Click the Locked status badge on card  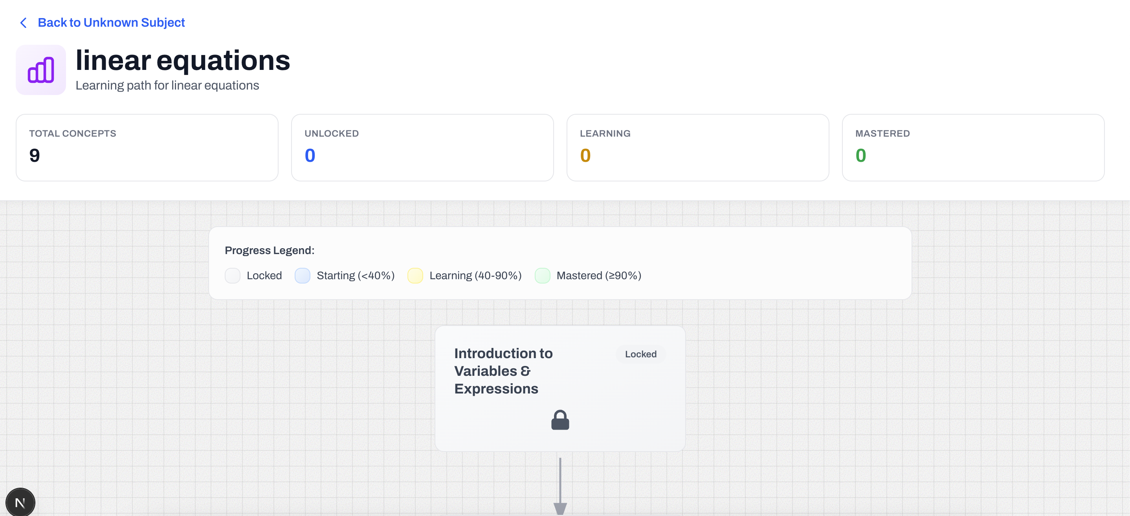click(x=640, y=354)
